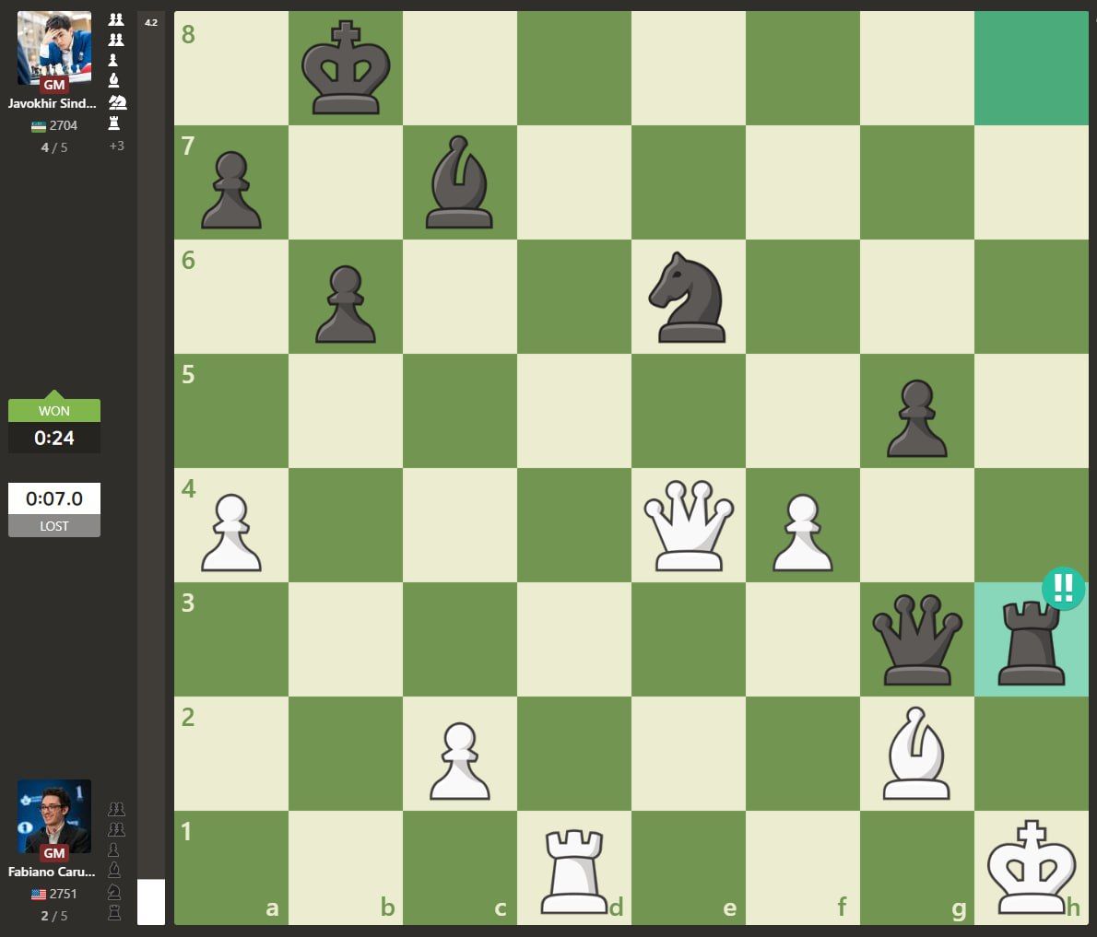Click the brilliant move double-exclamation badge
The image size is (1097, 937).
click(1062, 587)
